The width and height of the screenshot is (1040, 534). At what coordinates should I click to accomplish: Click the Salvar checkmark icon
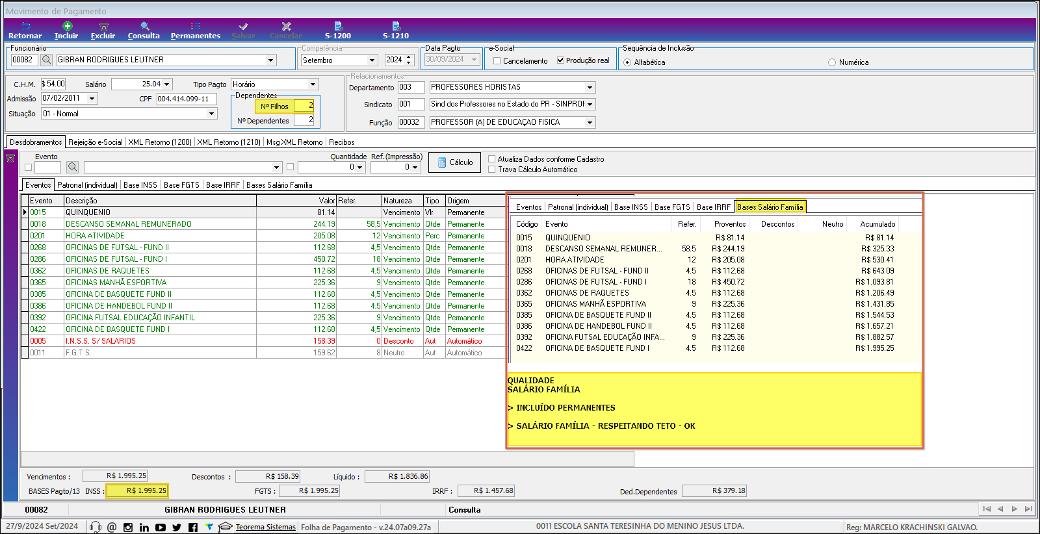click(243, 26)
